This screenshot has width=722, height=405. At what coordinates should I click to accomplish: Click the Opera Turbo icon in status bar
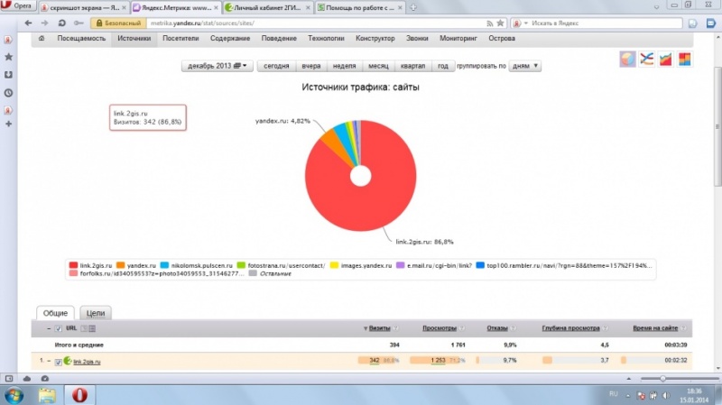[44, 379]
